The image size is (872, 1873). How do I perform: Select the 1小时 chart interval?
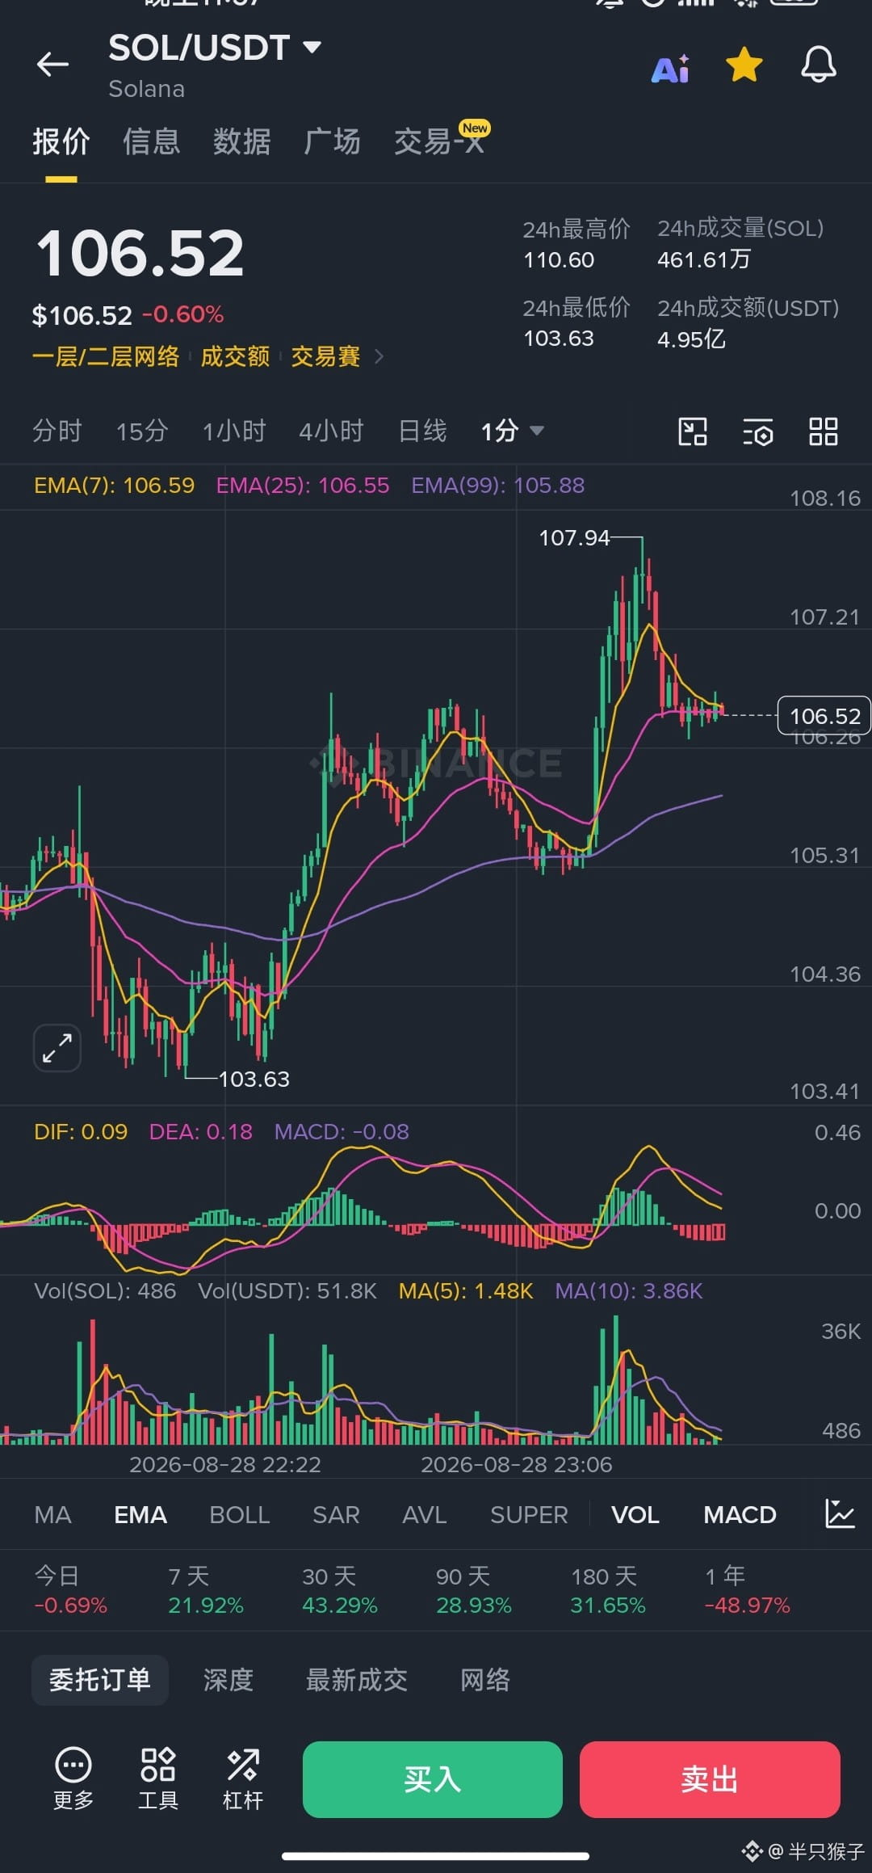[234, 431]
